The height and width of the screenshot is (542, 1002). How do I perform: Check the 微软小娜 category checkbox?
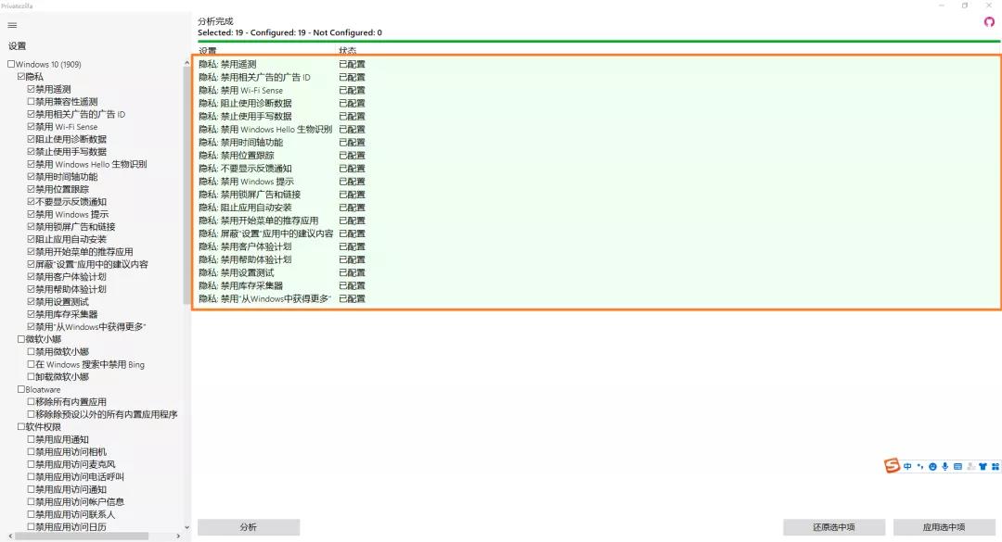coord(21,339)
